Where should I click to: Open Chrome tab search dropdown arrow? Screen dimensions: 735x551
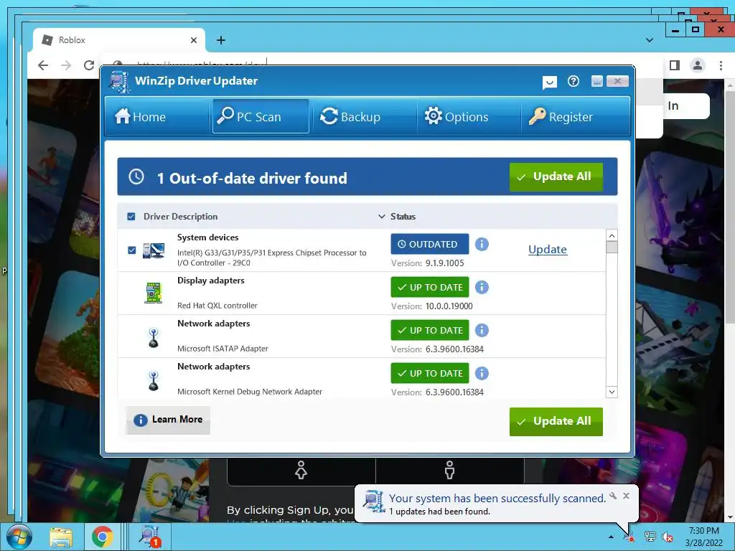coord(649,40)
